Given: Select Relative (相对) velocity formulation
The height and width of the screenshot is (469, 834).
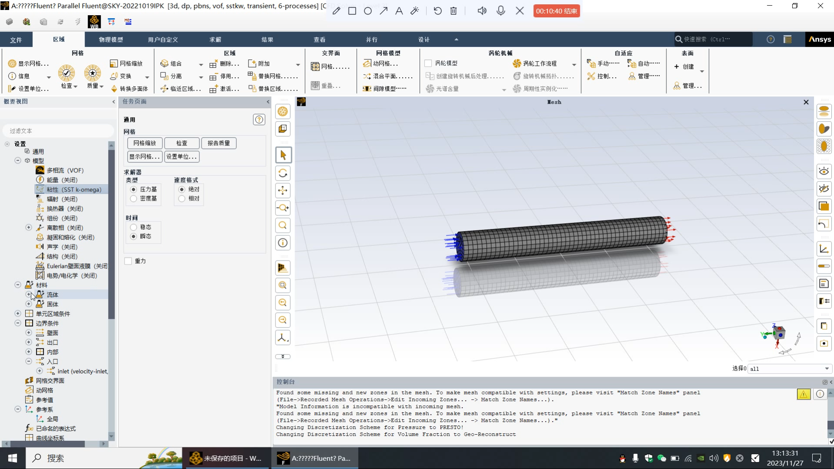Looking at the screenshot, I should (182, 198).
